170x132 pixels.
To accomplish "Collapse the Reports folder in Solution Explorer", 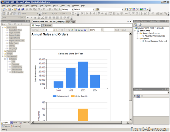I will (x=137, y=38).
